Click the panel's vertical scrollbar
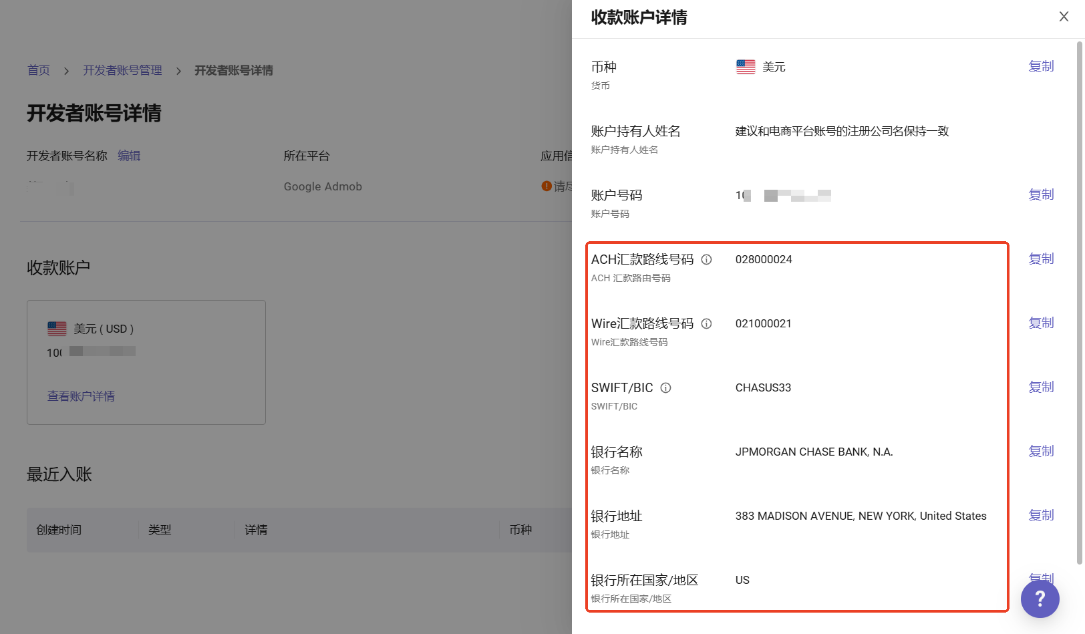Image resolution: width=1085 pixels, height=634 pixels. click(1079, 301)
